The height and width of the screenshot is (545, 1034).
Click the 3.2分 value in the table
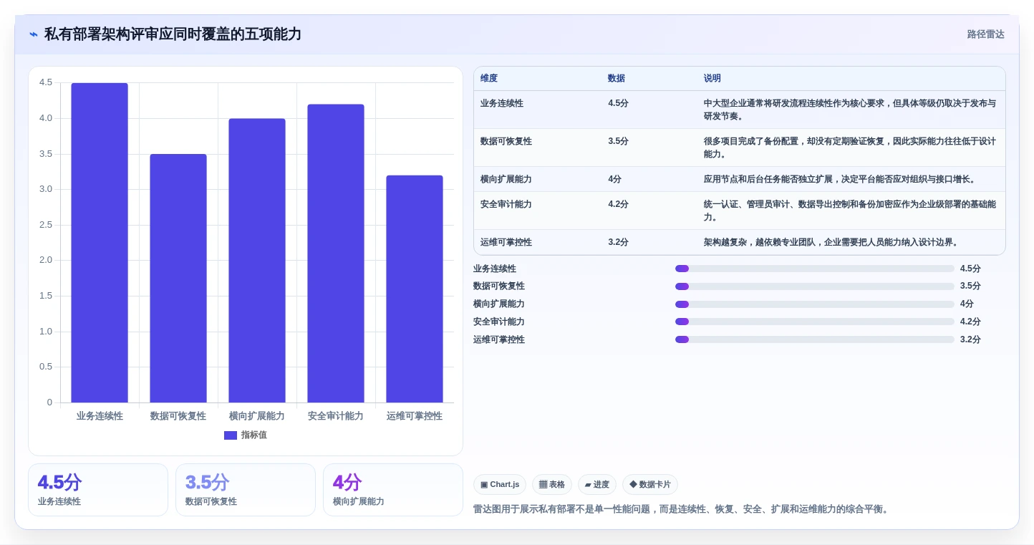pos(618,242)
